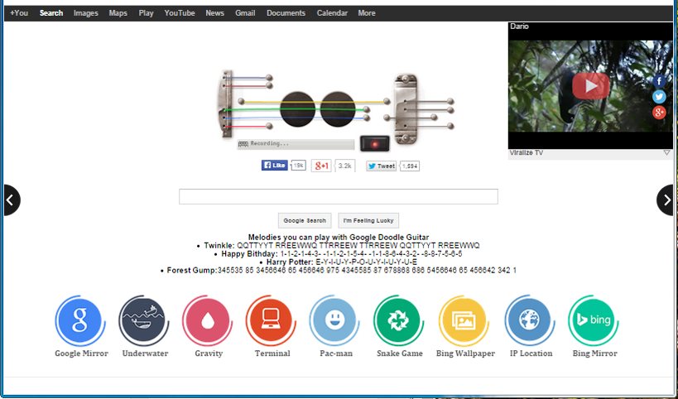The image size is (678, 399).
Task: Click the I'm Feeling Lucky button
Action: pos(368,220)
